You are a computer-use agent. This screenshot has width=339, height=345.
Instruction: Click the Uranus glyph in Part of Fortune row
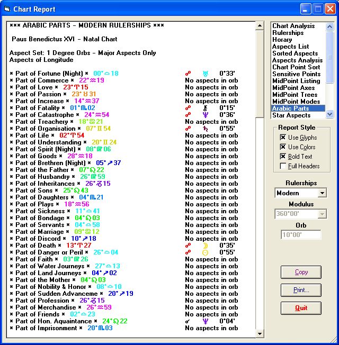(x=205, y=74)
